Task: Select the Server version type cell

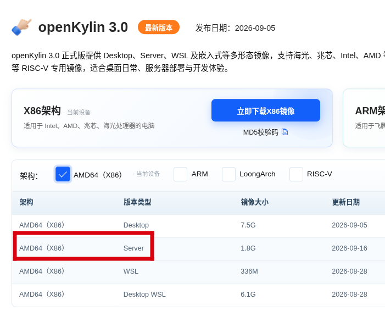Action: [133, 248]
